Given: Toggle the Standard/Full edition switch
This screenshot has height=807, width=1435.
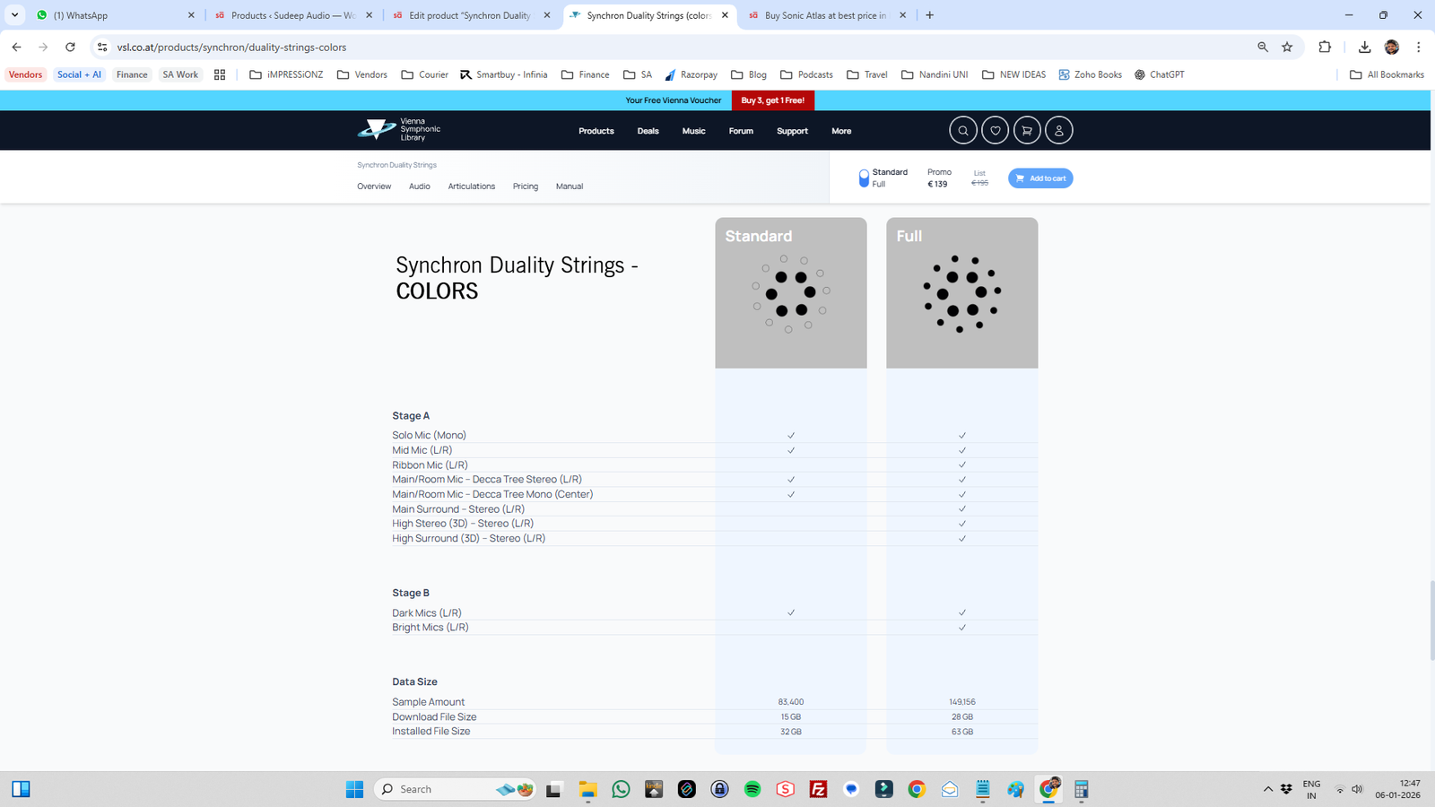Looking at the screenshot, I should (864, 178).
